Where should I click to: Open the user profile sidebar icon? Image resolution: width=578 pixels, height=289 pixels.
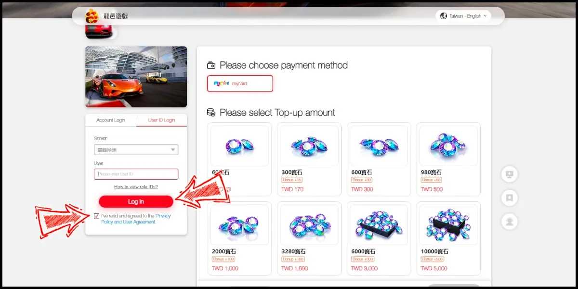pos(509,222)
